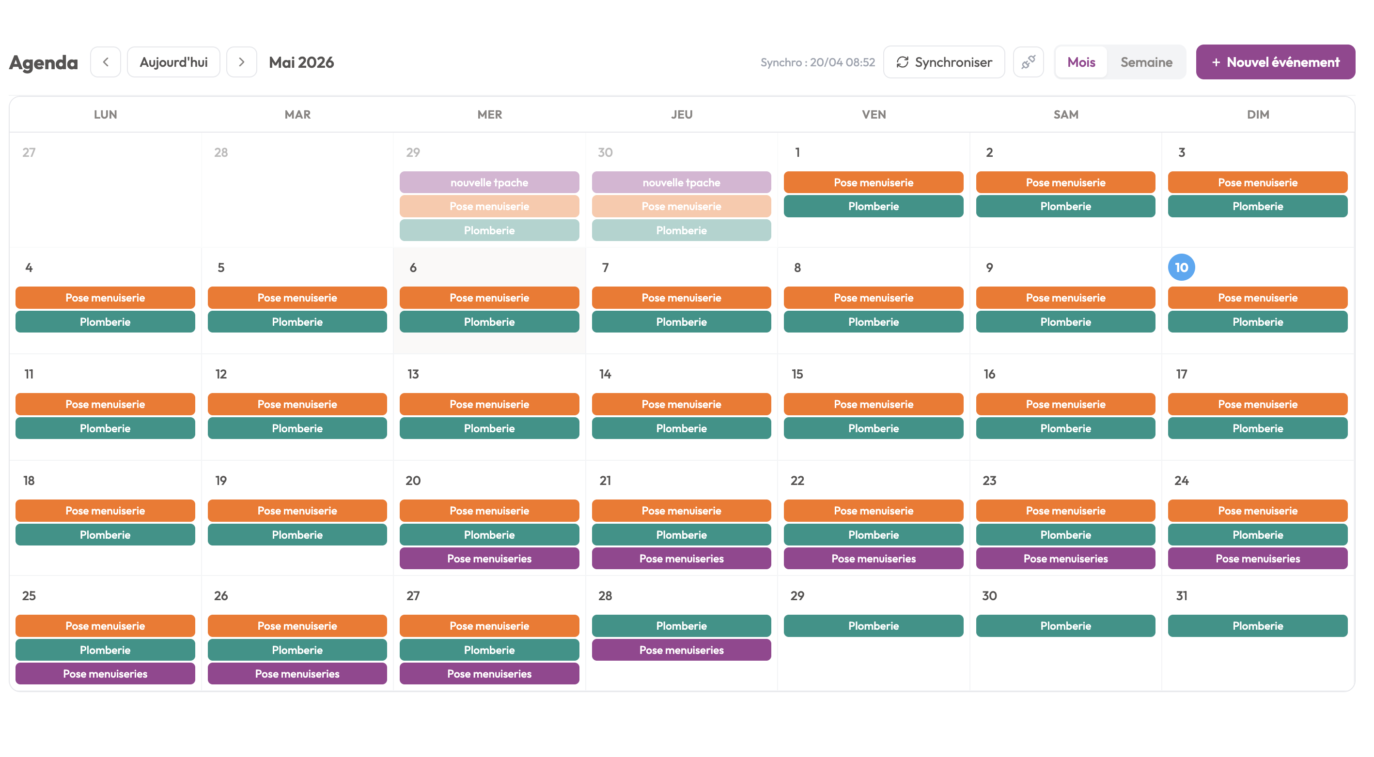Click the Synchroniser button
The width and height of the screenshot is (1374, 757).
click(944, 62)
